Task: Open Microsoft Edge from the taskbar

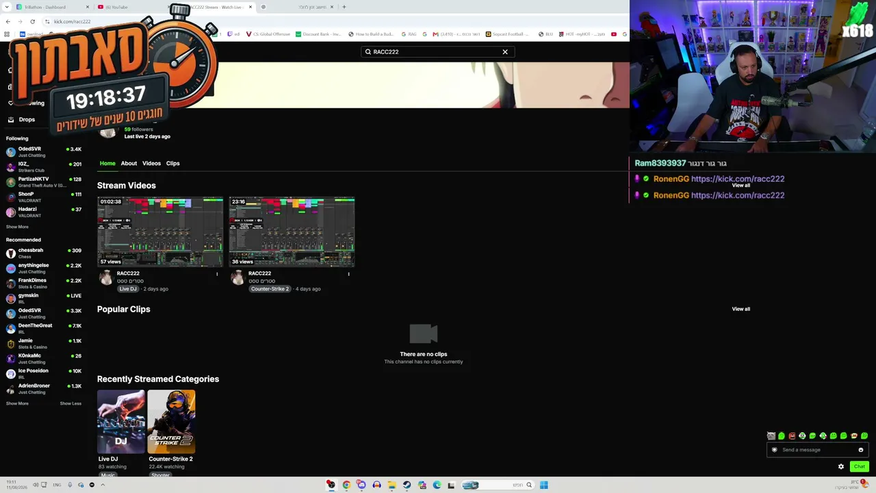Action: pos(437,485)
